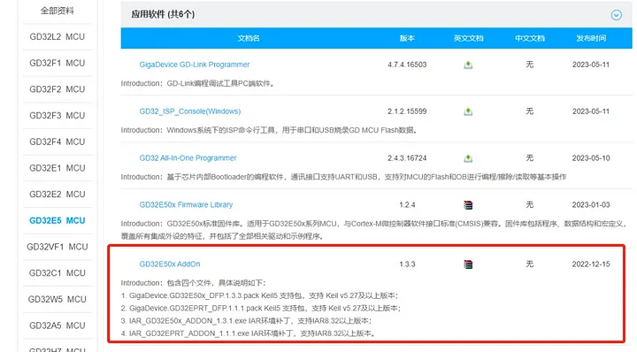Select GD32F4 MCU category
637x352 pixels.
(x=58, y=142)
